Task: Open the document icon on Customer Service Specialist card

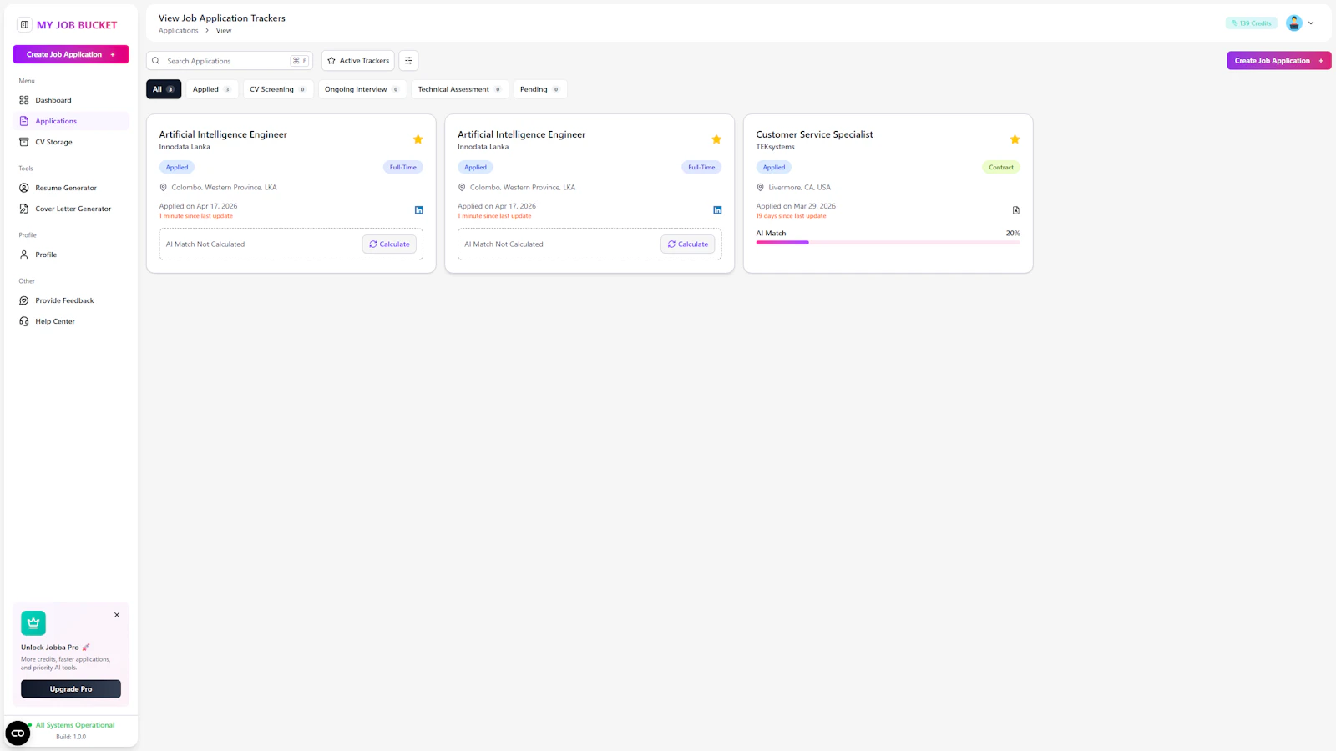Action: point(1016,210)
